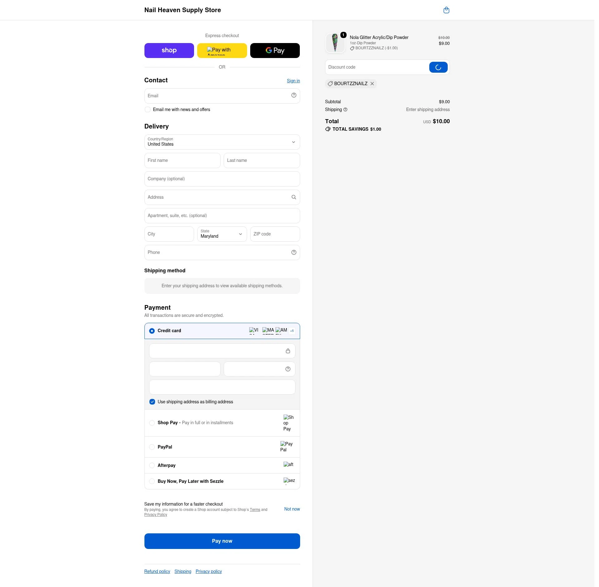
Task: Select the Afterpay payment option
Action: (x=152, y=465)
